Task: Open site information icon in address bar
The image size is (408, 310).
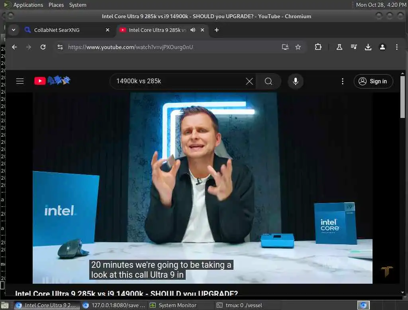Action: coord(60,47)
